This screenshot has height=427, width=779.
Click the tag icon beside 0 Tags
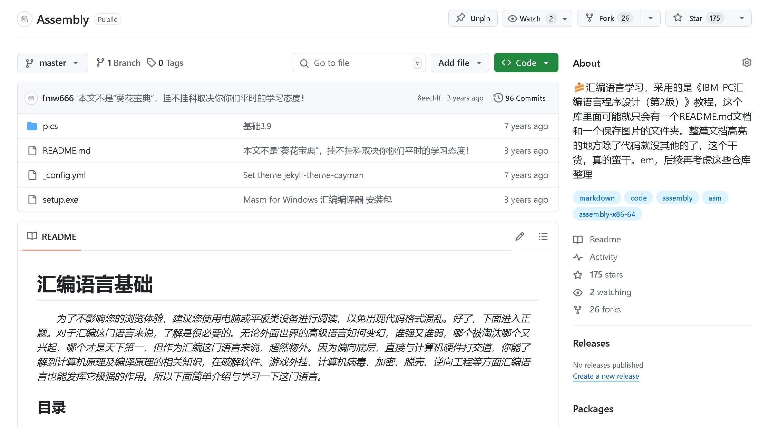(x=151, y=62)
